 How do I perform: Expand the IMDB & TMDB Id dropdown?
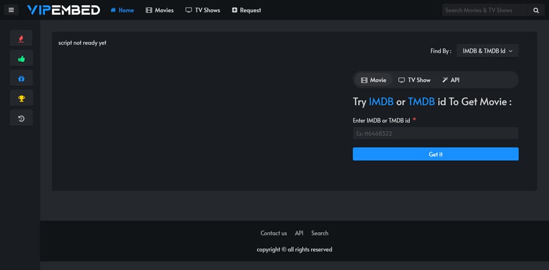[x=488, y=50]
